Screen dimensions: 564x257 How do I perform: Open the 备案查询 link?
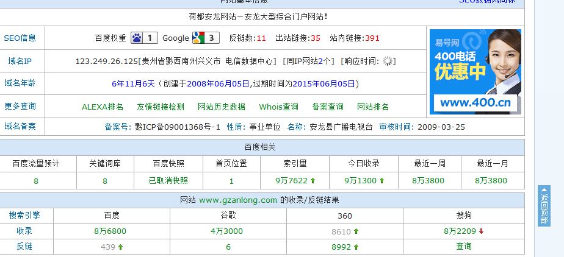(328, 107)
